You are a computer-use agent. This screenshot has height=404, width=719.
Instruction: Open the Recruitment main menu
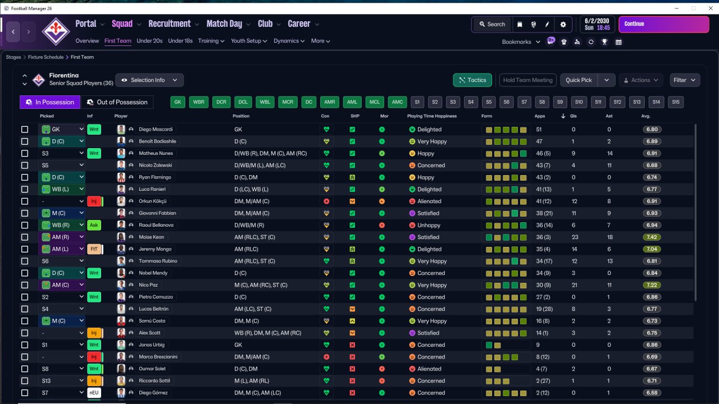[x=174, y=24]
